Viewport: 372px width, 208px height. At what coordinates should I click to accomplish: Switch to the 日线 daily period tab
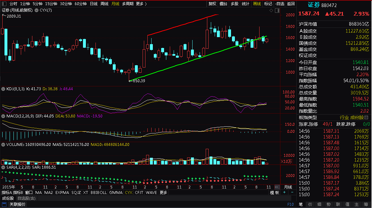click(94, 4)
